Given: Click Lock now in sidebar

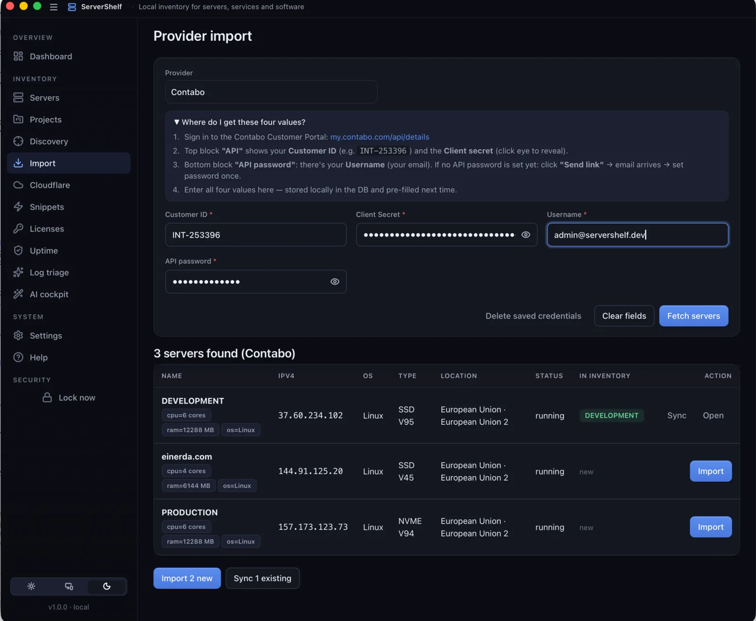Looking at the screenshot, I should [69, 397].
